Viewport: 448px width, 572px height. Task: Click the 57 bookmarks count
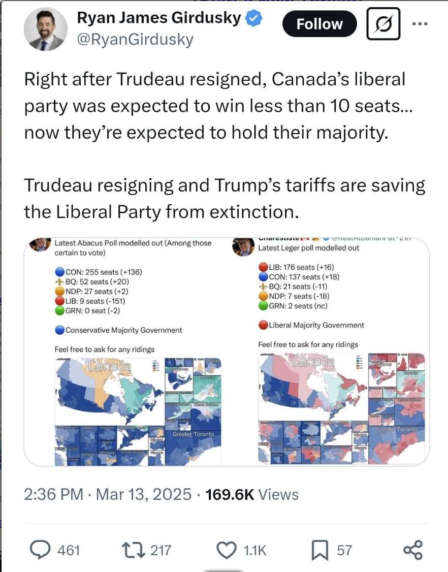tap(344, 550)
